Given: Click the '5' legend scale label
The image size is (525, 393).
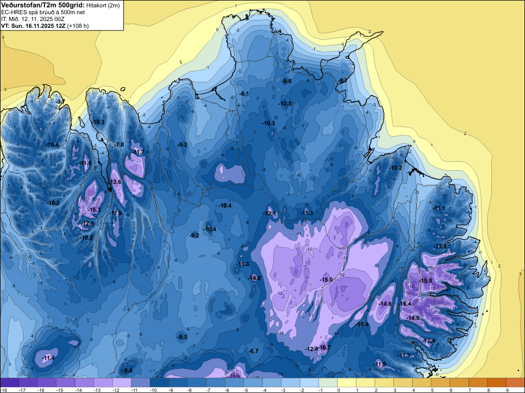Looking at the screenshot, I should tap(432, 390).
